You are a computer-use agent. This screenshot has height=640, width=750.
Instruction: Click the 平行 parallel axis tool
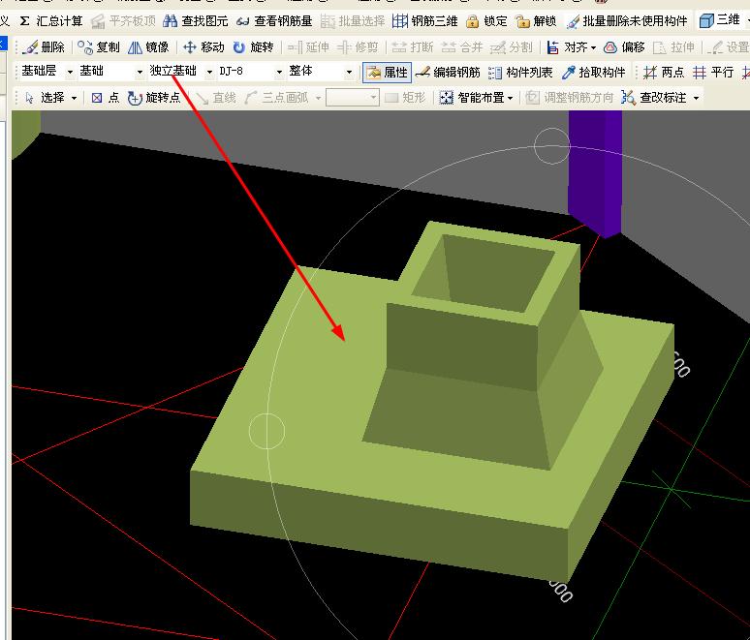(x=713, y=73)
